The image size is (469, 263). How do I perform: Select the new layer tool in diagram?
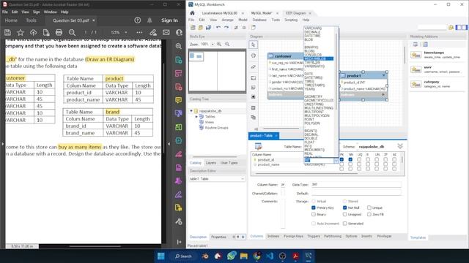pos(254,78)
